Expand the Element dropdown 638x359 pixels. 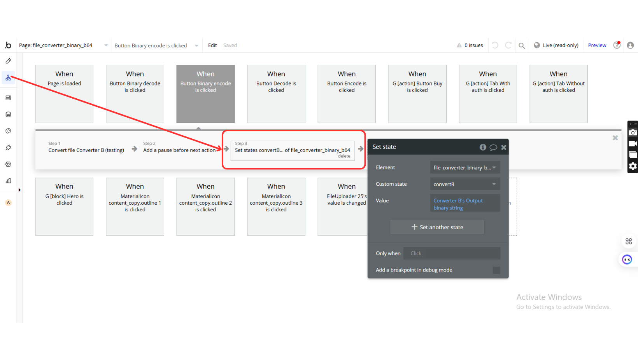coord(464,167)
